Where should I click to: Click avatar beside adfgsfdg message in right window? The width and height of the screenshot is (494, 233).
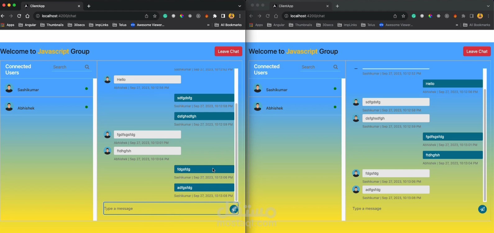tap(356, 189)
